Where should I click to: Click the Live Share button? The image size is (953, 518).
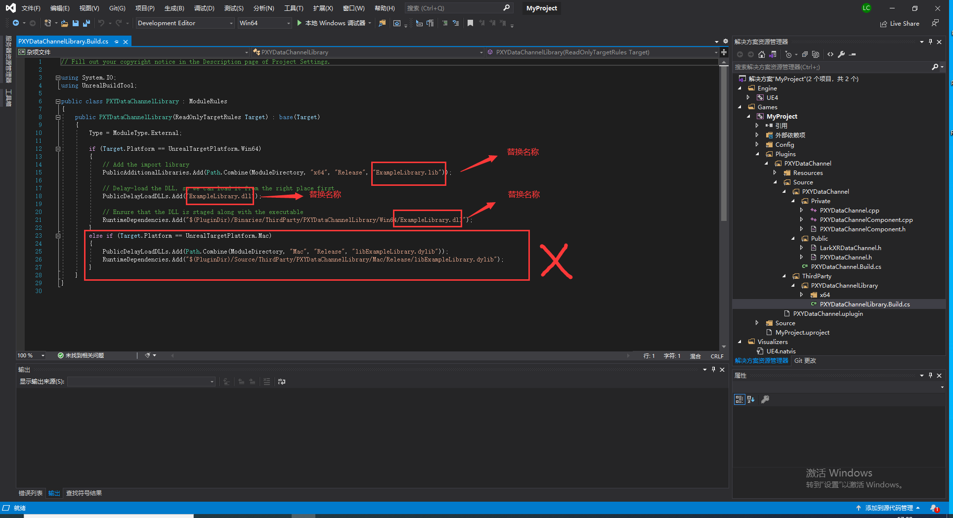coord(900,23)
